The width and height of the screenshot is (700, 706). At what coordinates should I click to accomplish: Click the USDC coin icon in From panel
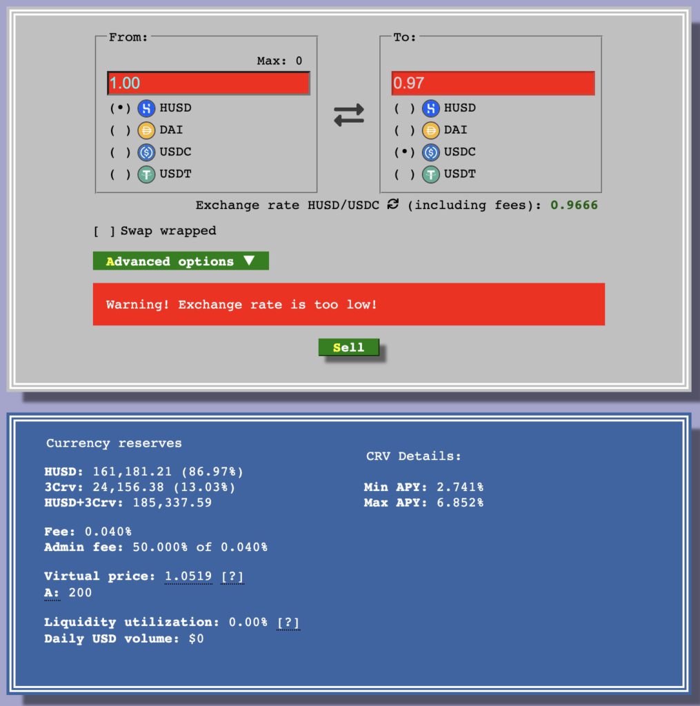(146, 152)
